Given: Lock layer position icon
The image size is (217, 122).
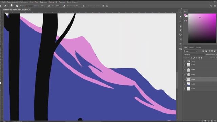Looking at the screenshot, I should click(x=197, y=58).
